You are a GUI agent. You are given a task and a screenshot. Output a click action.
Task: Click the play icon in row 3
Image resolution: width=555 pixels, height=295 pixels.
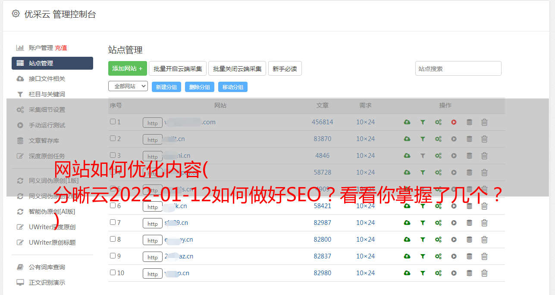(x=454, y=156)
